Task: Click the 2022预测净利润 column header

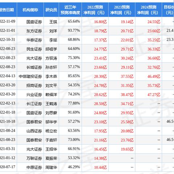Action: [95, 10]
